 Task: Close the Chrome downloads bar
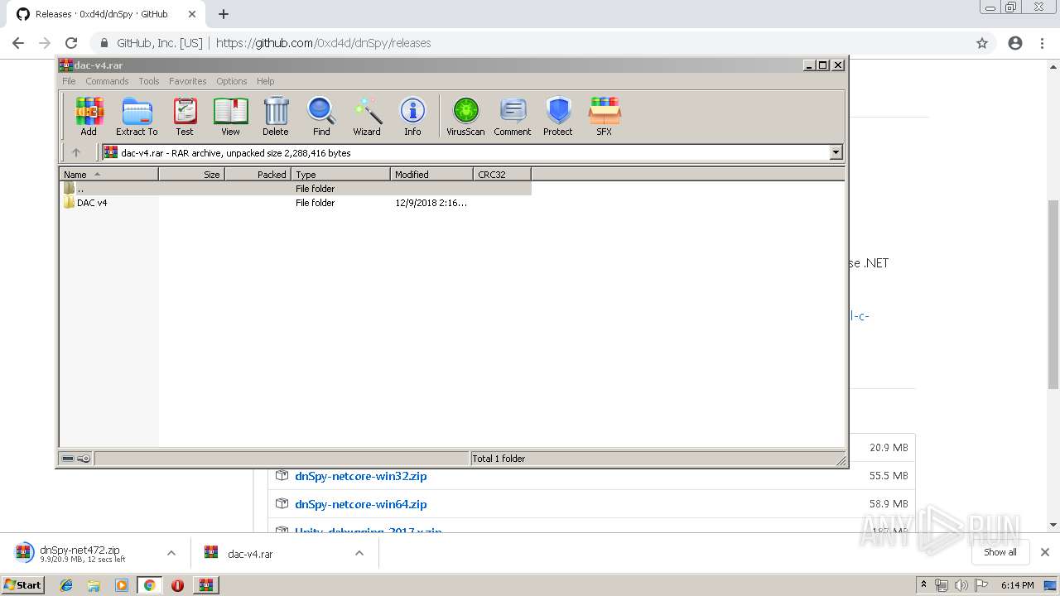coord(1044,552)
